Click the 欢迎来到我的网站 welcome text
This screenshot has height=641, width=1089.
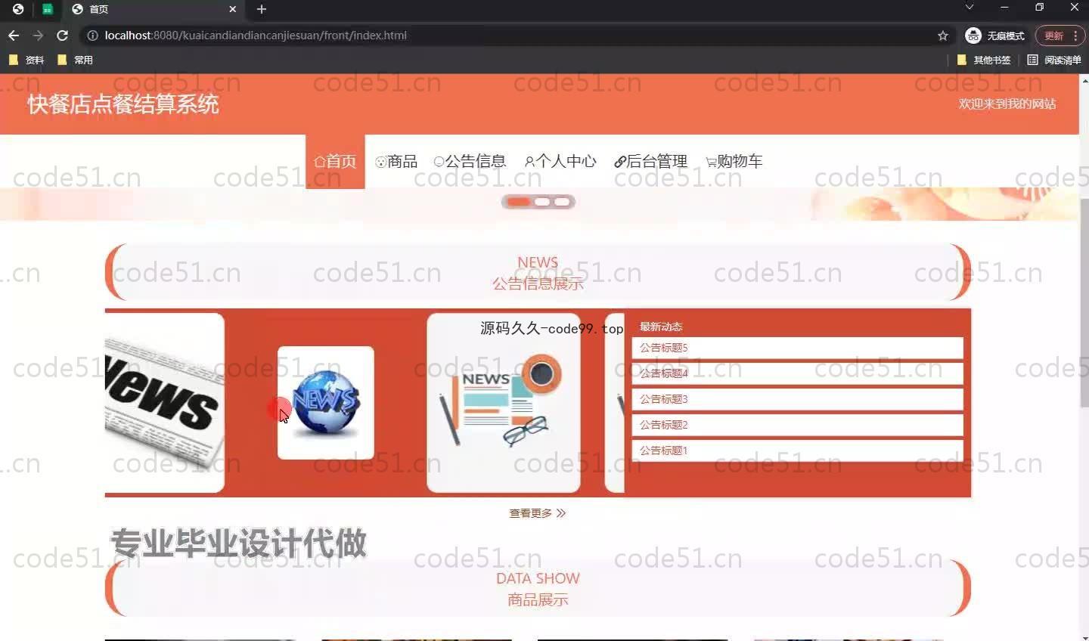tap(1007, 104)
